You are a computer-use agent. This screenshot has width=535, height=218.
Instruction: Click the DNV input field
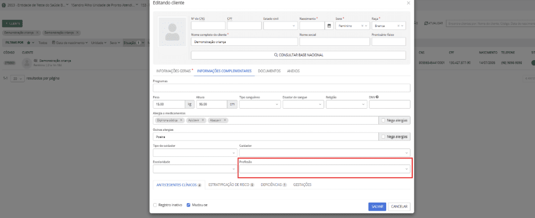(389, 104)
